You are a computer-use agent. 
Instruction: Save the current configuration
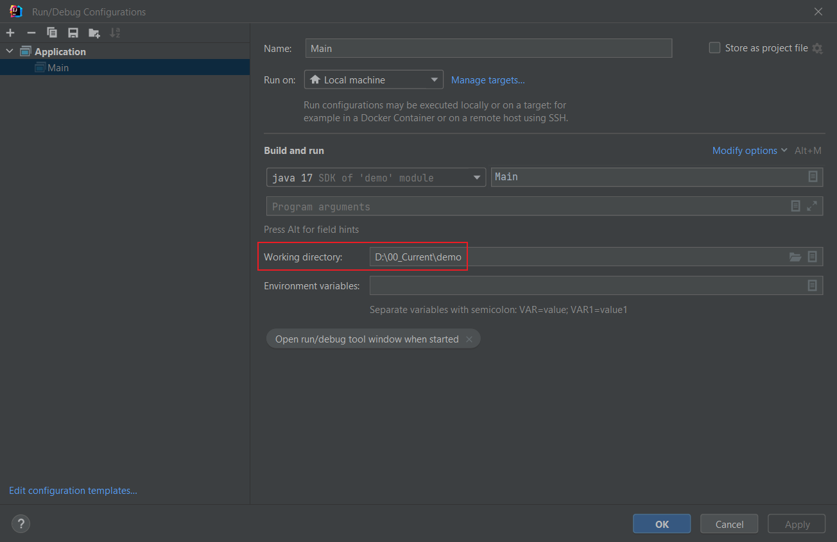[73, 33]
